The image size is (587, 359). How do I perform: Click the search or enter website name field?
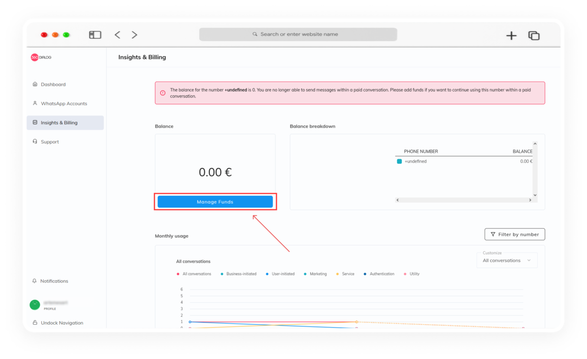(298, 34)
